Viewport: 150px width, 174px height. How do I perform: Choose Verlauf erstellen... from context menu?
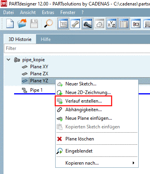(x=97, y=101)
